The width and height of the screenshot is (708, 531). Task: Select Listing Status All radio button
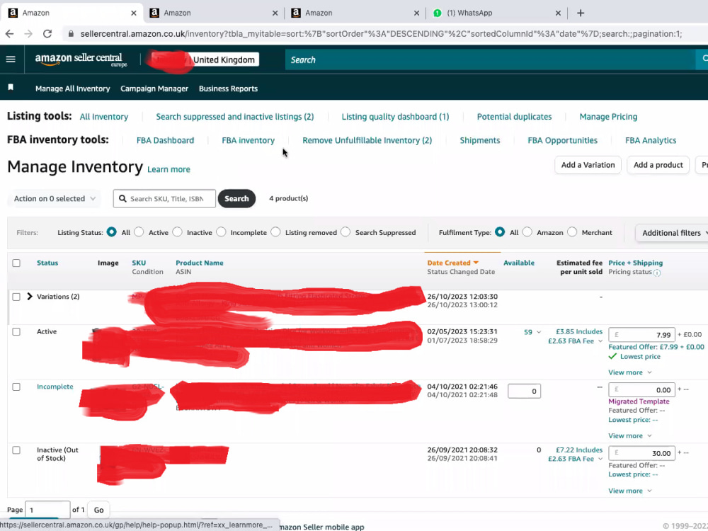click(x=112, y=232)
